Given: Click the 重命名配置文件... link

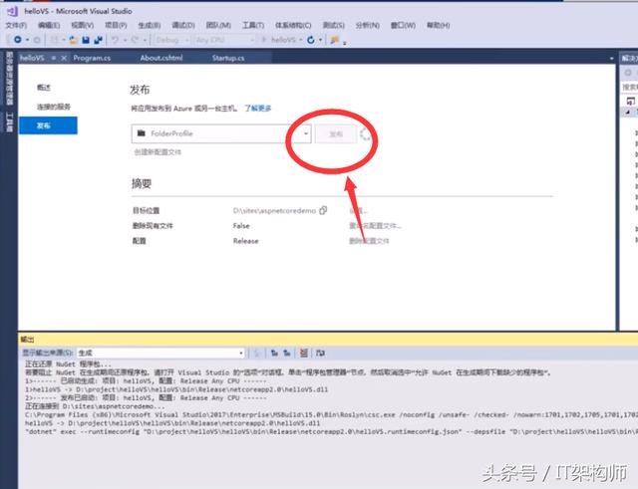Looking at the screenshot, I should point(375,226).
